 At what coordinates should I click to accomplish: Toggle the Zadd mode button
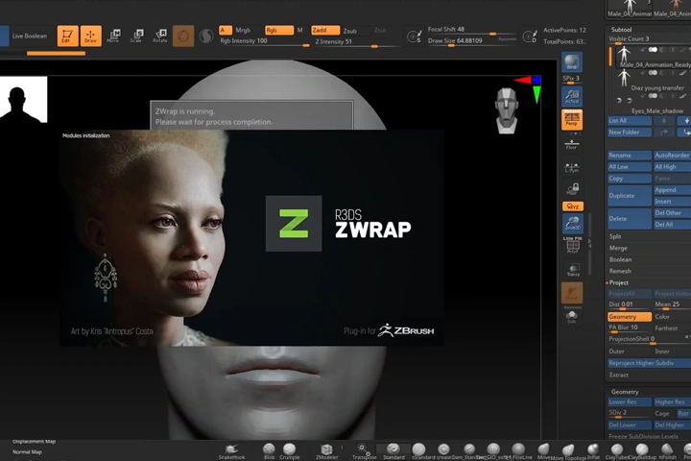(x=325, y=30)
